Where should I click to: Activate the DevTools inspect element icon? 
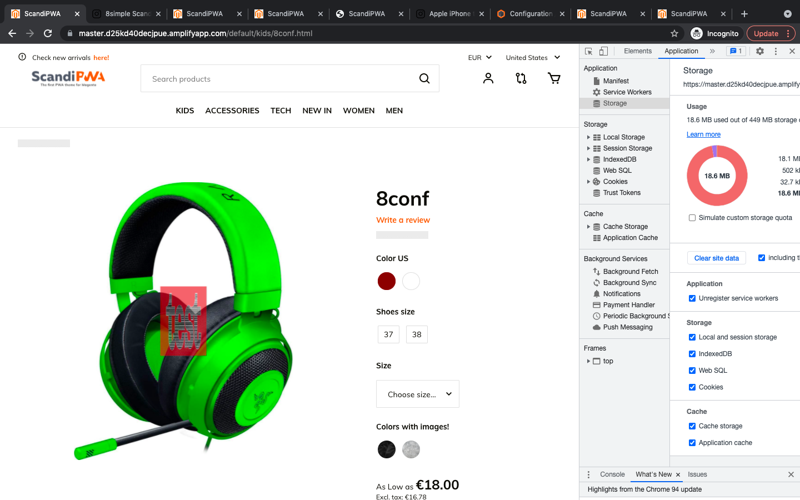(587, 51)
